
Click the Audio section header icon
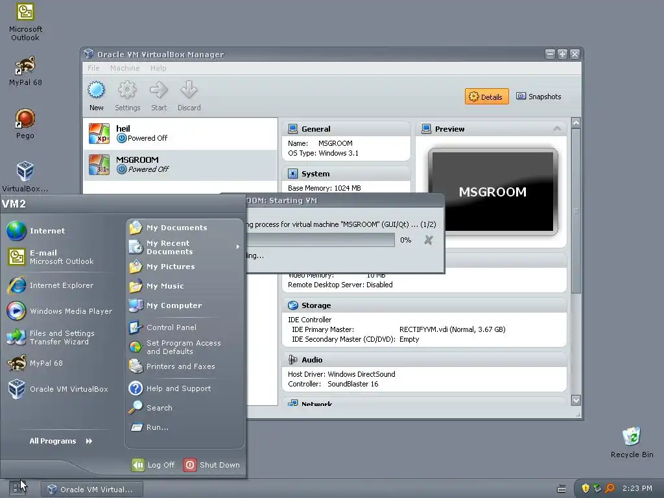pos(292,359)
